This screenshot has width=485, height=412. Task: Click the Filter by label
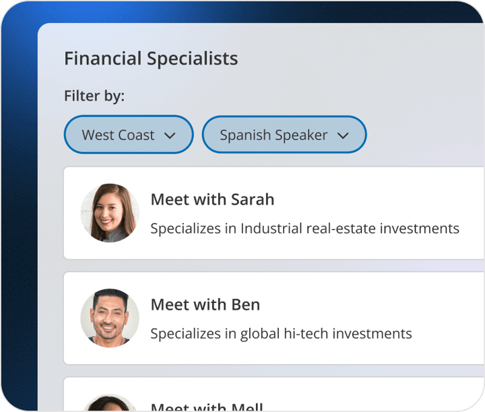click(94, 96)
